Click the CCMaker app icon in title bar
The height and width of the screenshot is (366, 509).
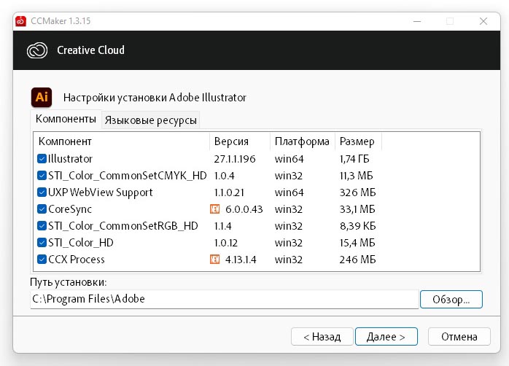click(20, 21)
